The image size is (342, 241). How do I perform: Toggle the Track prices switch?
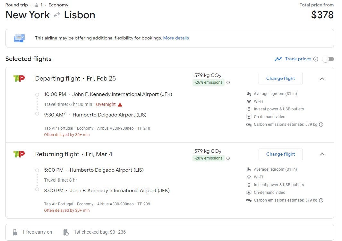point(328,59)
